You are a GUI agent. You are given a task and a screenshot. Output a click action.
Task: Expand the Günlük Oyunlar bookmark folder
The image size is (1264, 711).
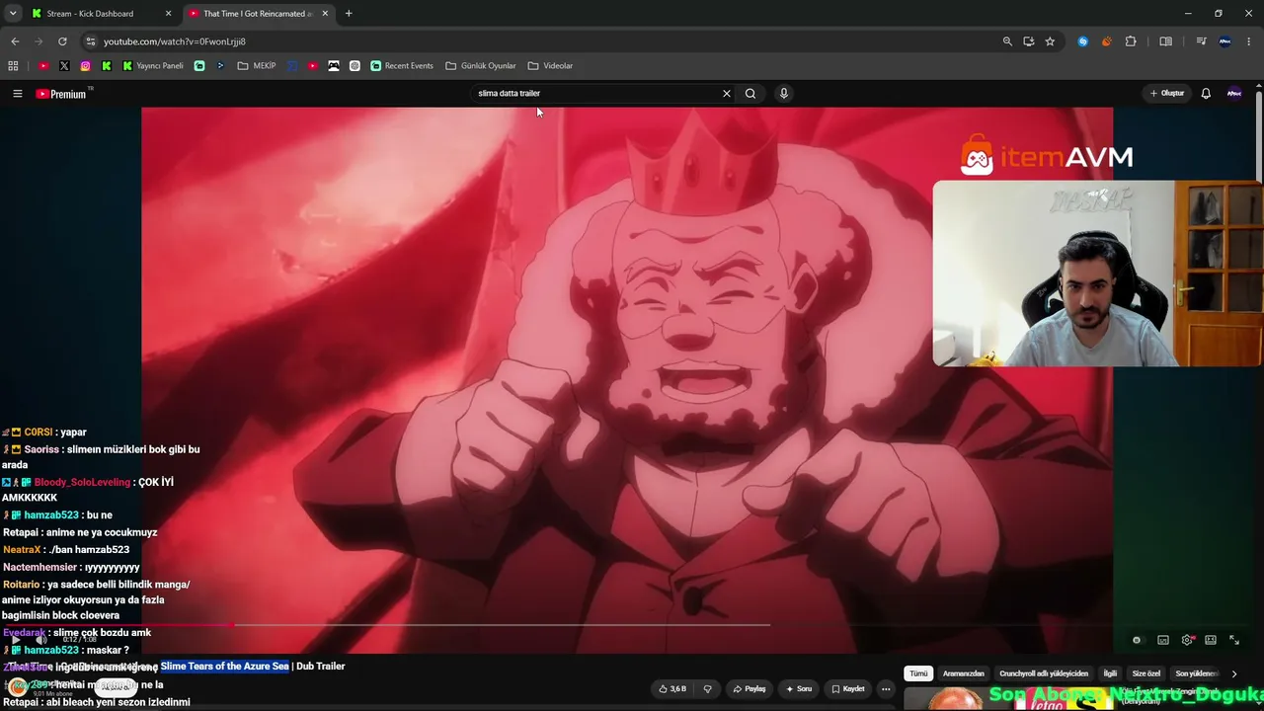[481, 66]
